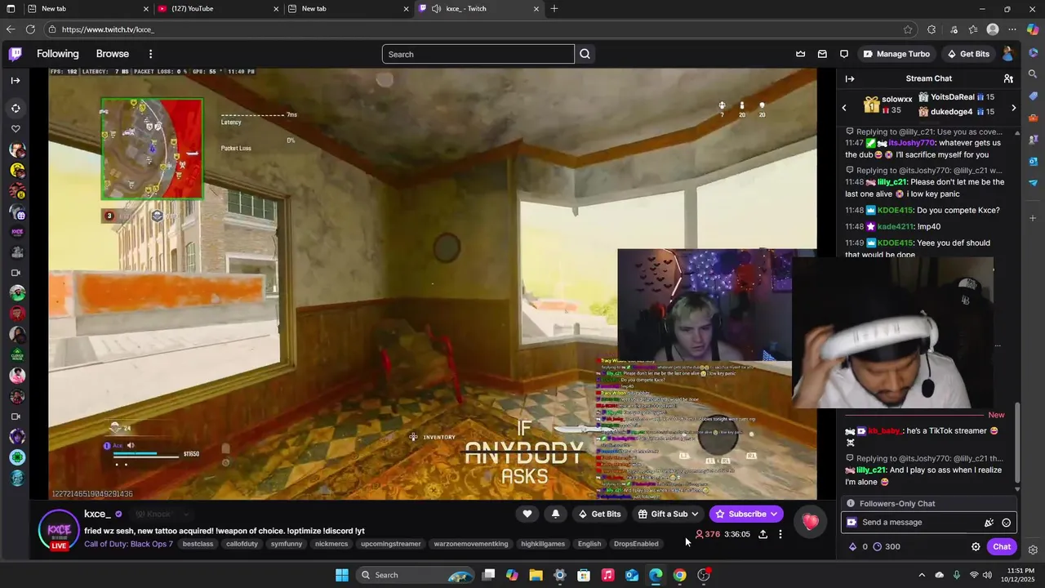Open the Gift a Sub dropdown
The height and width of the screenshot is (588, 1045).
pyautogui.click(x=669, y=514)
